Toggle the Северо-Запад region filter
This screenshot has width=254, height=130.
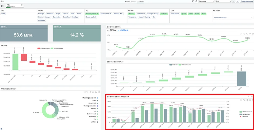(153, 14)
